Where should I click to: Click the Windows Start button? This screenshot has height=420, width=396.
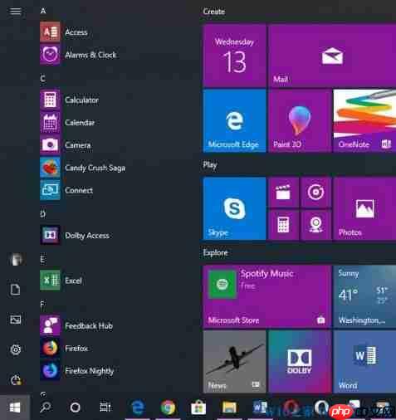(15, 408)
